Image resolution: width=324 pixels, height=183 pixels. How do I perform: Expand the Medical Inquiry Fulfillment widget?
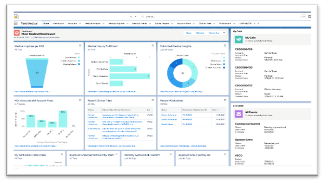click(x=153, y=46)
